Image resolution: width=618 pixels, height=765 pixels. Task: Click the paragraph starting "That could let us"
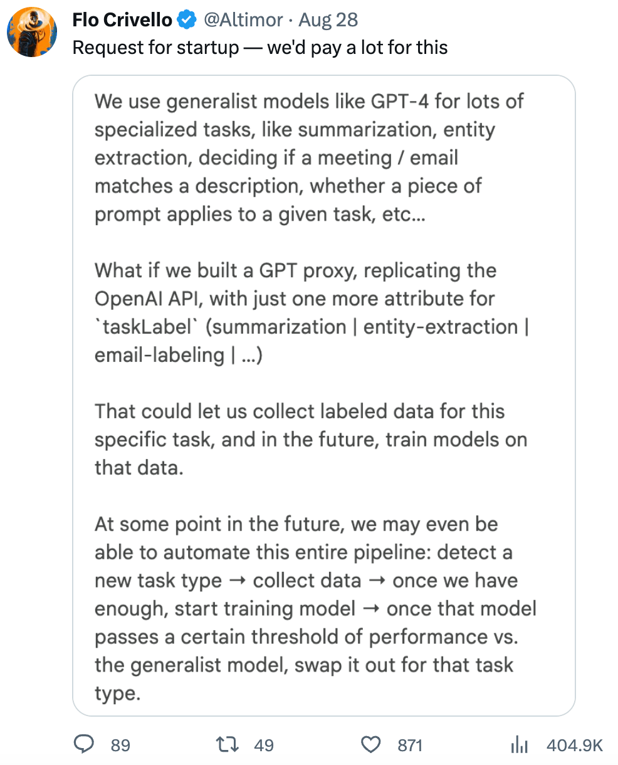click(311, 439)
